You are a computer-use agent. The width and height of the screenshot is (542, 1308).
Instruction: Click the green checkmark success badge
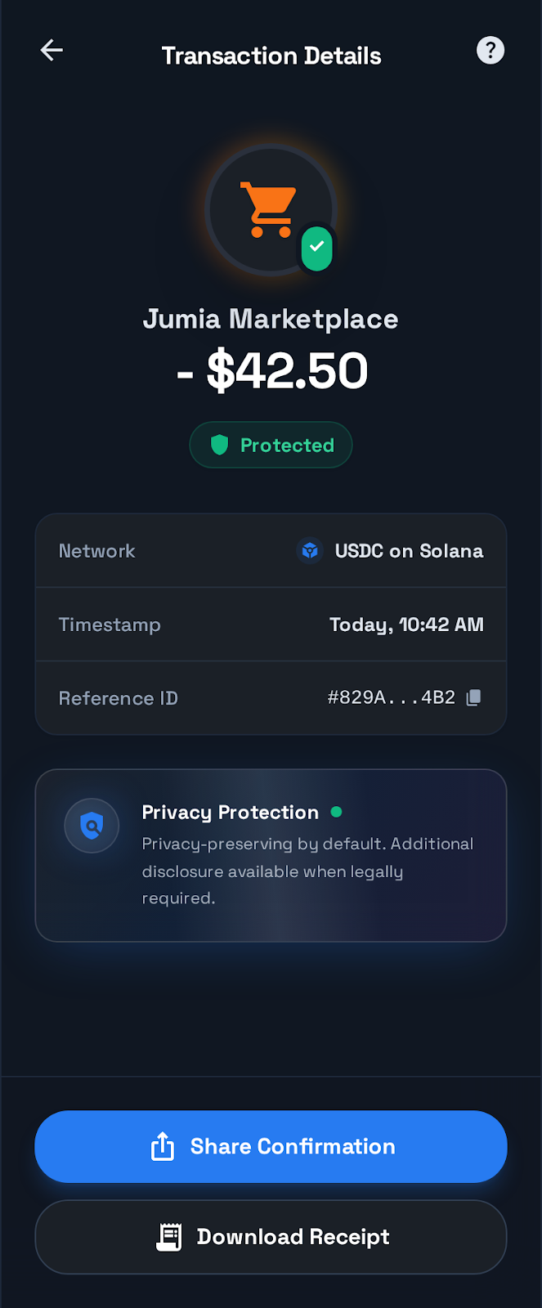[x=316, y=247]
